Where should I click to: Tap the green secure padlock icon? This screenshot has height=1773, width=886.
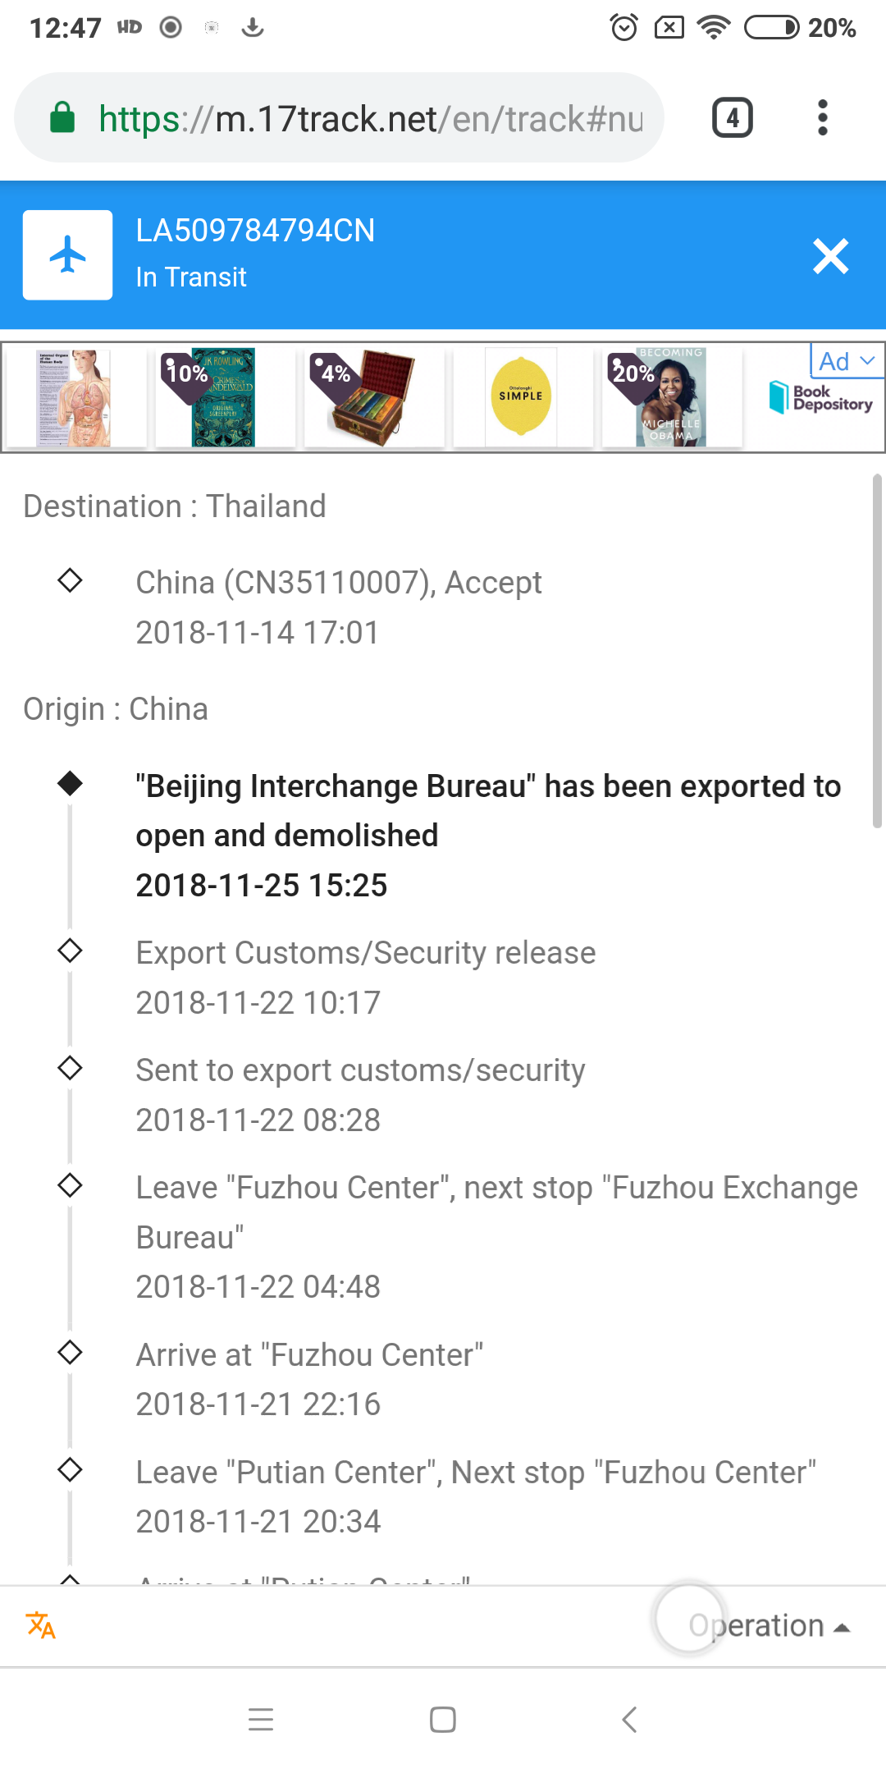pos(62,118)
